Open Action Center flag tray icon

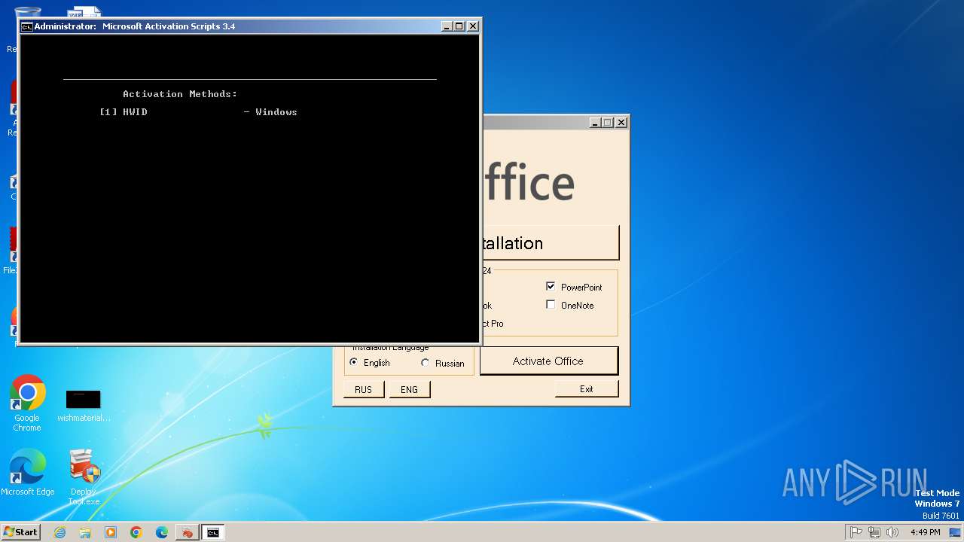(856, 532)
